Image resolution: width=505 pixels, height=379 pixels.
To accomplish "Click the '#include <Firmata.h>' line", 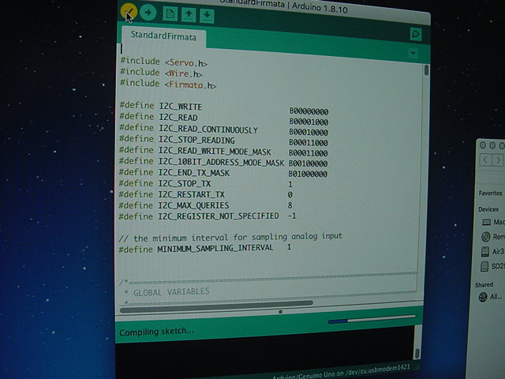I will pyautogui.click(x=168, y=84).
